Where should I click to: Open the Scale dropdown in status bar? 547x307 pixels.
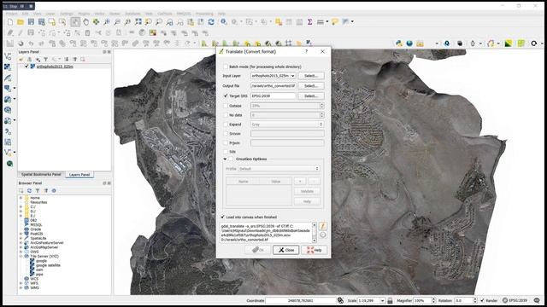click(383, 300)
